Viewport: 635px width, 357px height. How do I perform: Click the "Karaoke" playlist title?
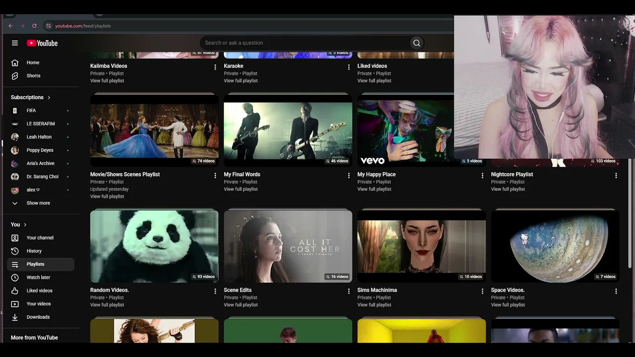coord(234,66)
